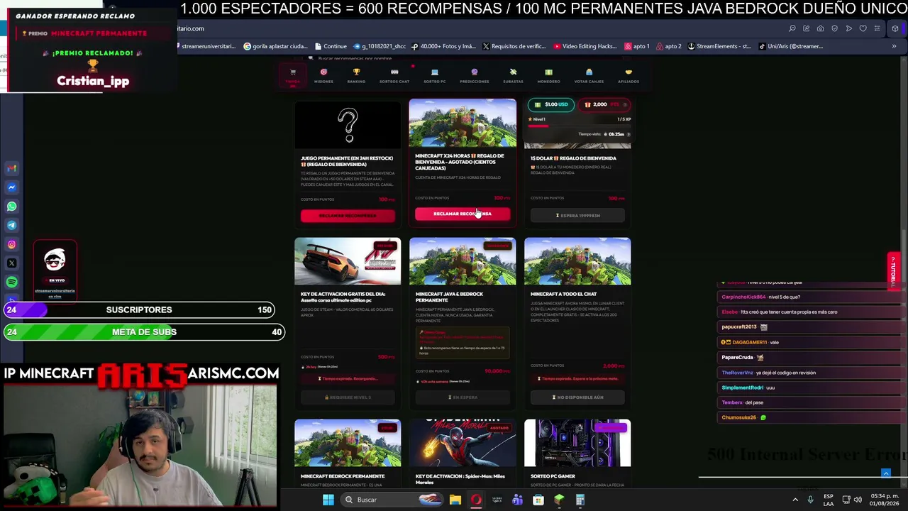Click chat username TheRoverVnz
This screenshot has height=511, width=908.
coord(737,373)
